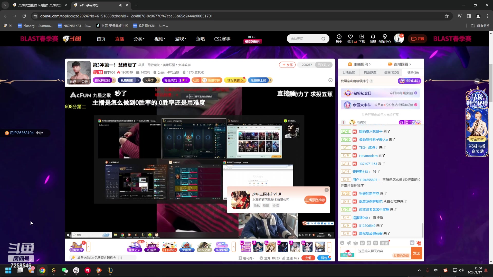Expand the gift list arrow at far right
Image resolution: width=493 pixels, height=277 pixels.
pyautogui.click(x=329, y=247)
